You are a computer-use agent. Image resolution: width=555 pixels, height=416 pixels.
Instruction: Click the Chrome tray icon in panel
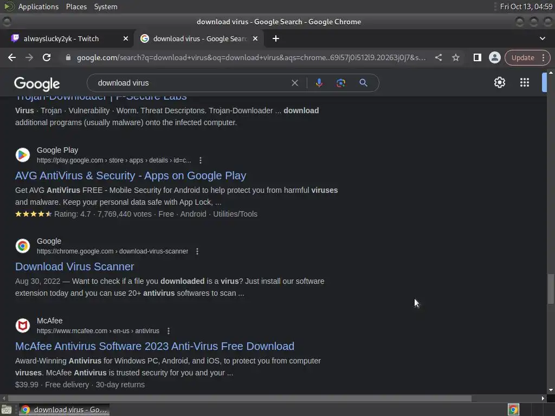pyautogui.click(x=513, y=409)
